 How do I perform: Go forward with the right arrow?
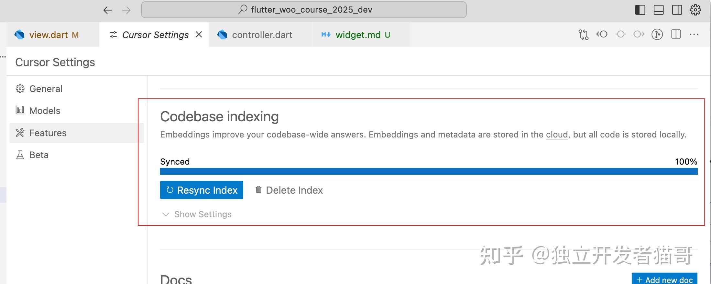point(126,10)
